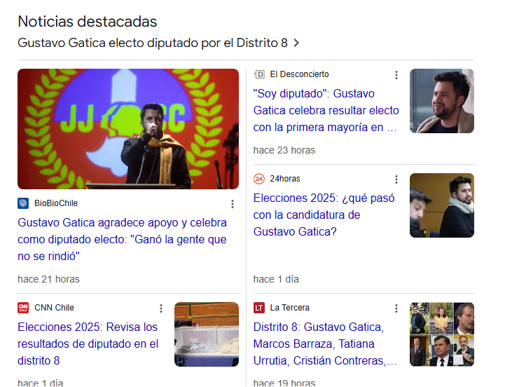Open three-dot menu for CNN Chile article
This screenshot has height=387, width=512.
tap(161, 308)
